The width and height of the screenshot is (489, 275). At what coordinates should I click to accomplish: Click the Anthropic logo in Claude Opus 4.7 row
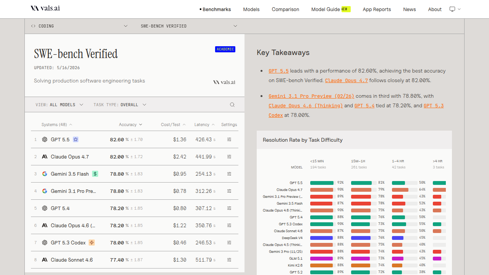click(45, 157)
